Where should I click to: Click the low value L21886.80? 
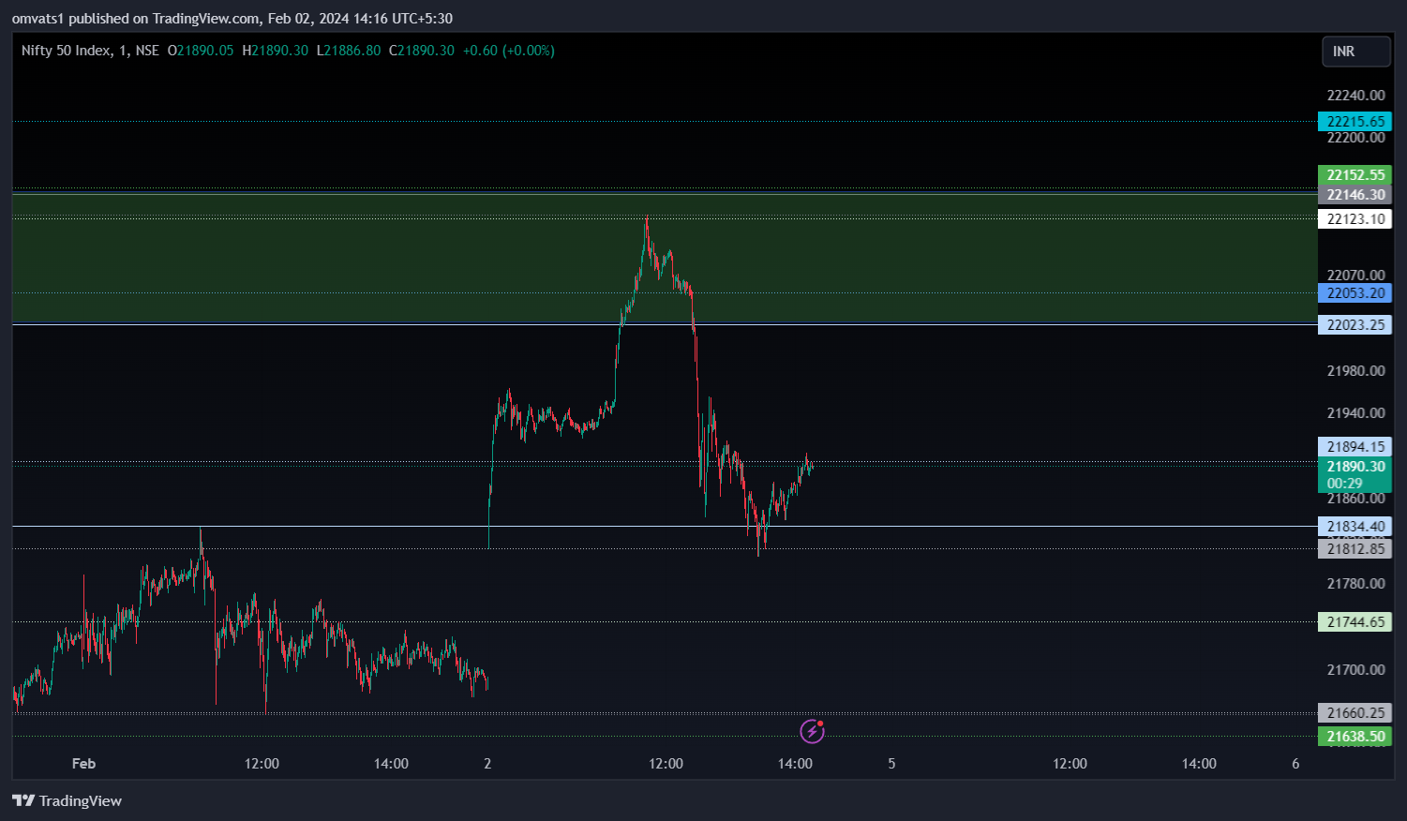(x=349, y=51)
